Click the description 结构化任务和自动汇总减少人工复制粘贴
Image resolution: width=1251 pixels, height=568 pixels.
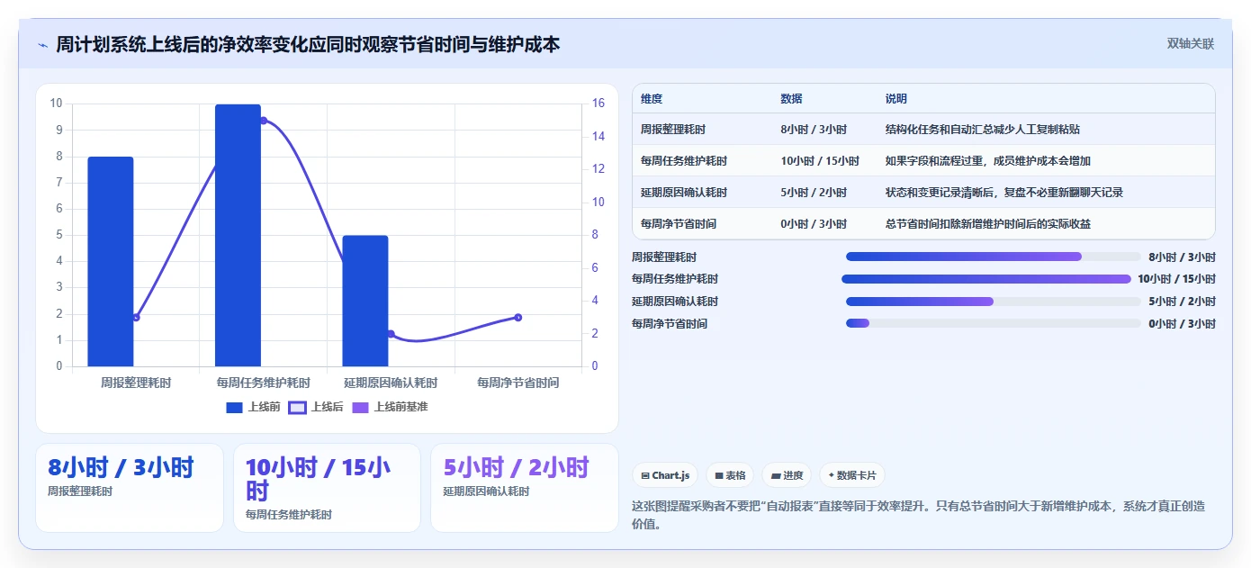point(983,130)
